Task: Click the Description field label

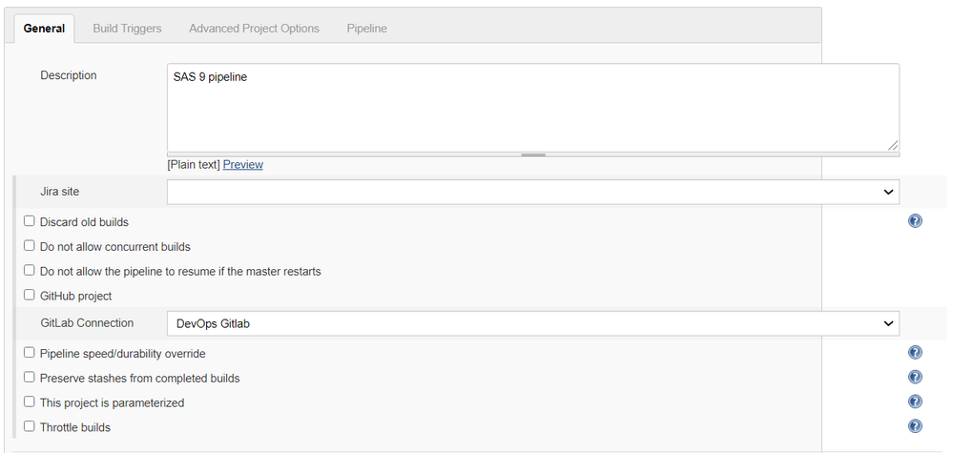Action: (68, 75)
